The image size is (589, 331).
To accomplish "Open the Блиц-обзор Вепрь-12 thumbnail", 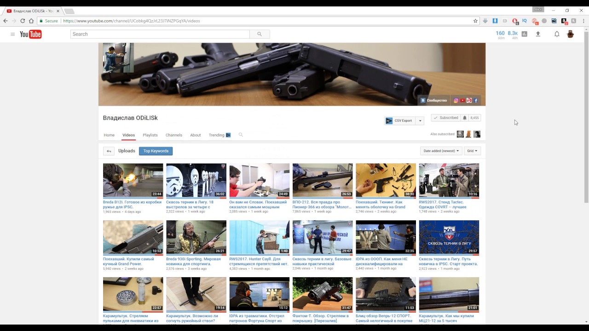I will (386, 294).
